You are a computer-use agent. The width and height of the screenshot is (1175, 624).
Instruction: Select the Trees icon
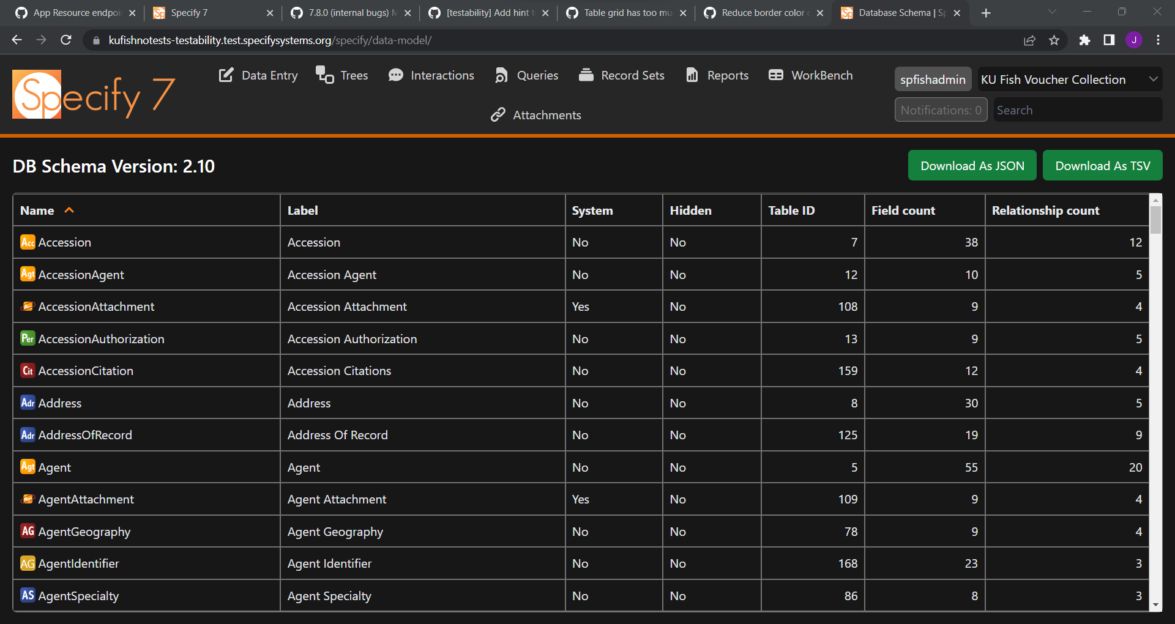coord(323,75)
